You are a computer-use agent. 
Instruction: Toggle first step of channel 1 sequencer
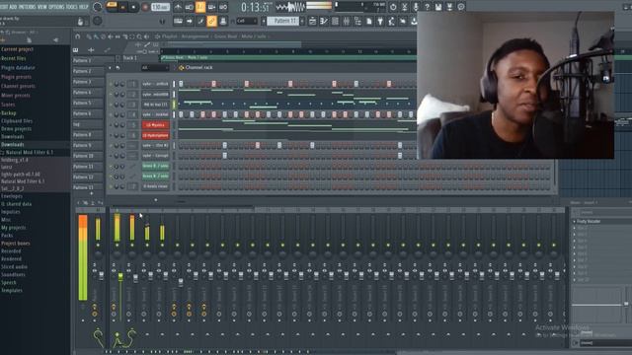(181, 84)
